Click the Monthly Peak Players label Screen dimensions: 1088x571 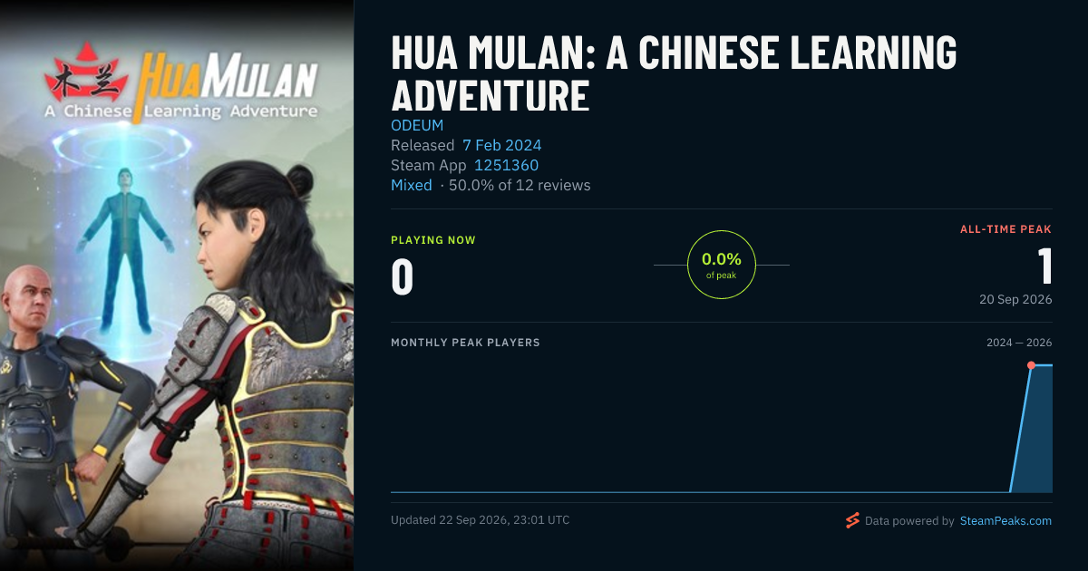pos(465,343)
